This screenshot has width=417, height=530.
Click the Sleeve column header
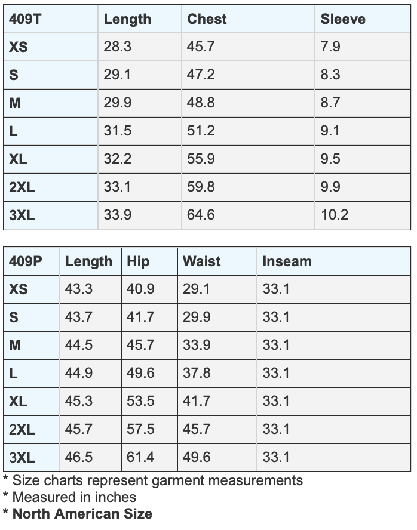(342, 19)
